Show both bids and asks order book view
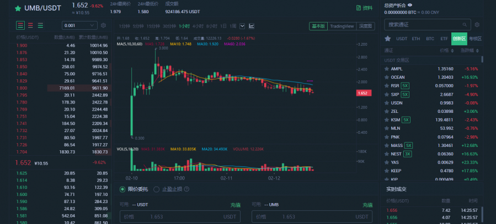This screenshot has height=224, width=496. 20,25
